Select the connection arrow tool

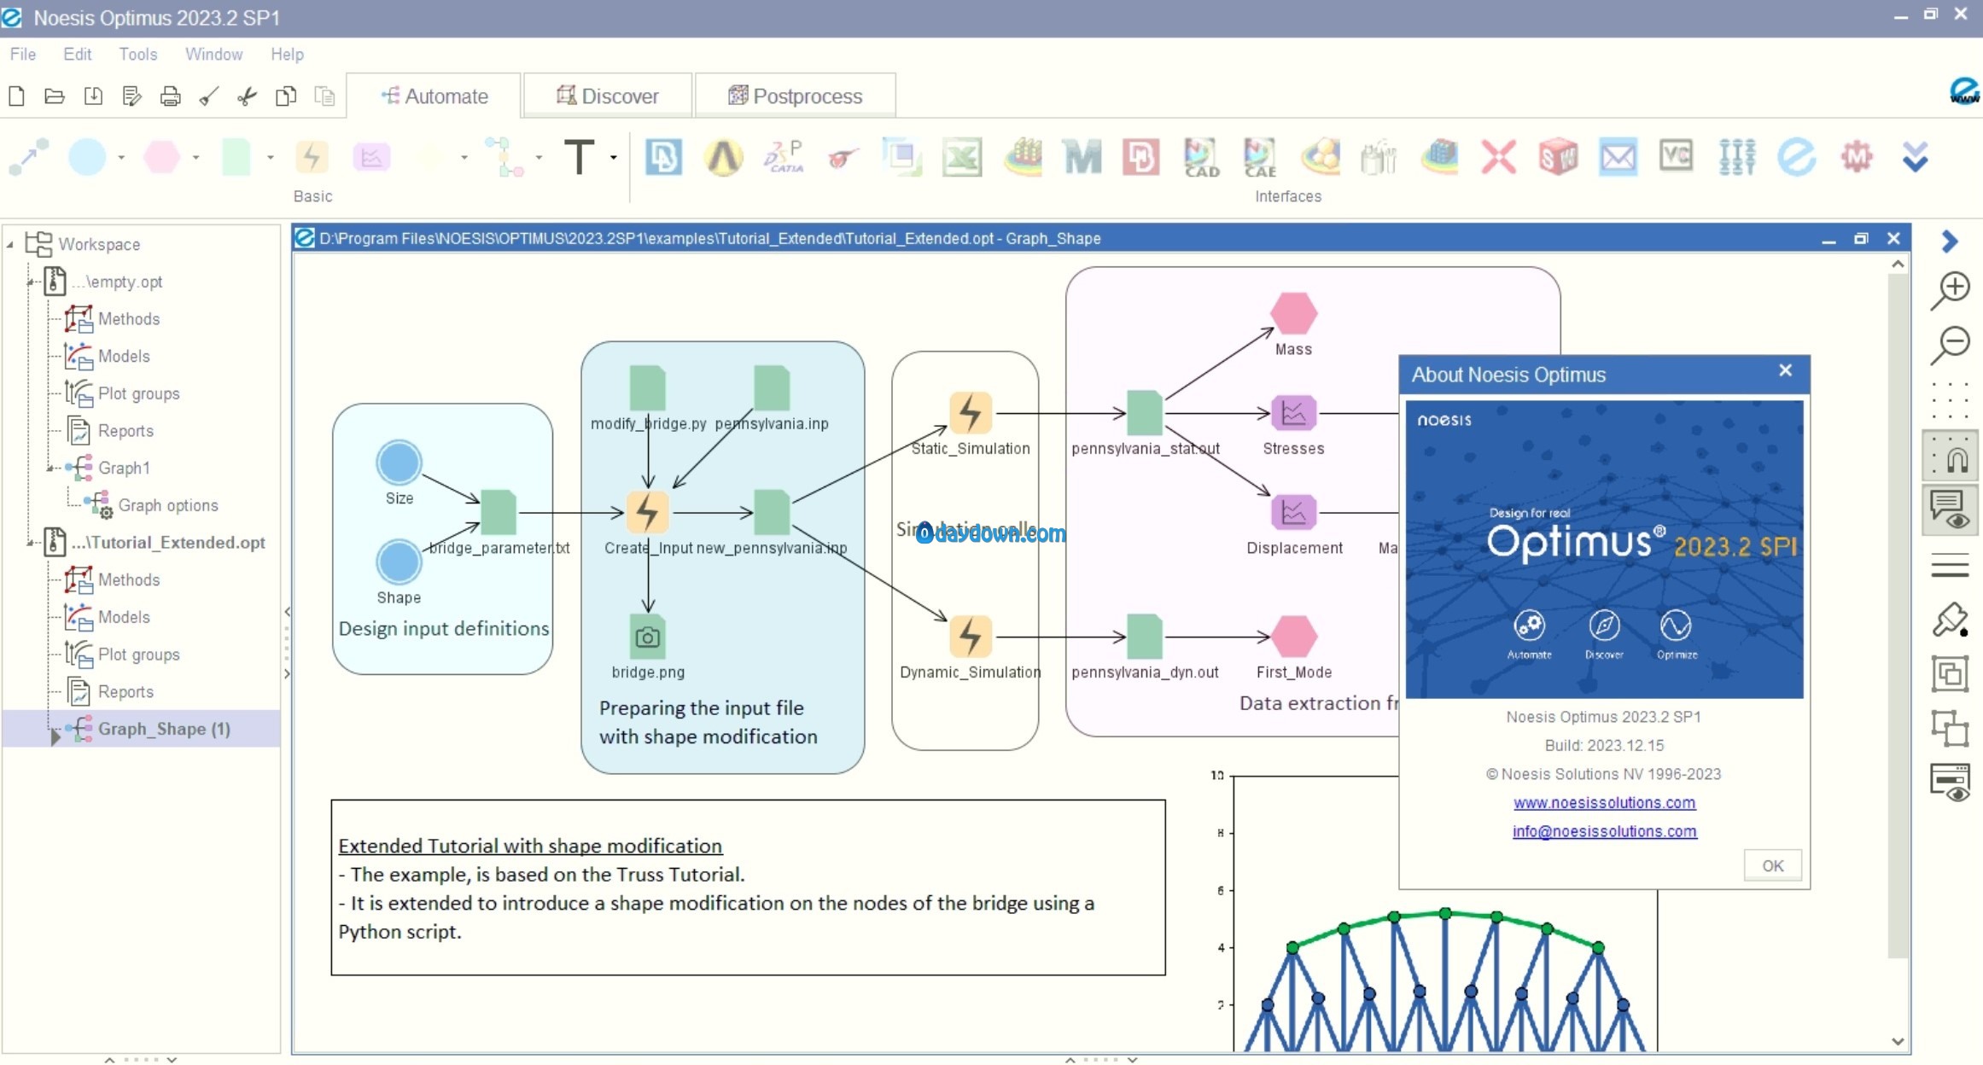point(29,157)
